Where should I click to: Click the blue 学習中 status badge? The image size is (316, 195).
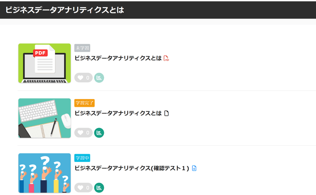(82, 158)
